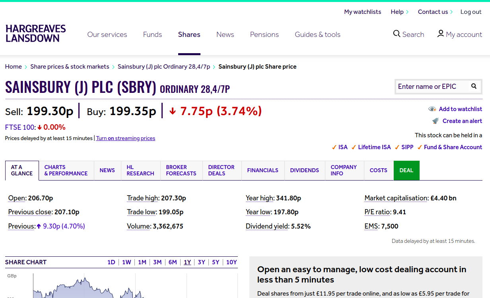Screen dimensions: 490x298
Task: Click the magnifier in EPIC search box
Action: click(474, 86)
